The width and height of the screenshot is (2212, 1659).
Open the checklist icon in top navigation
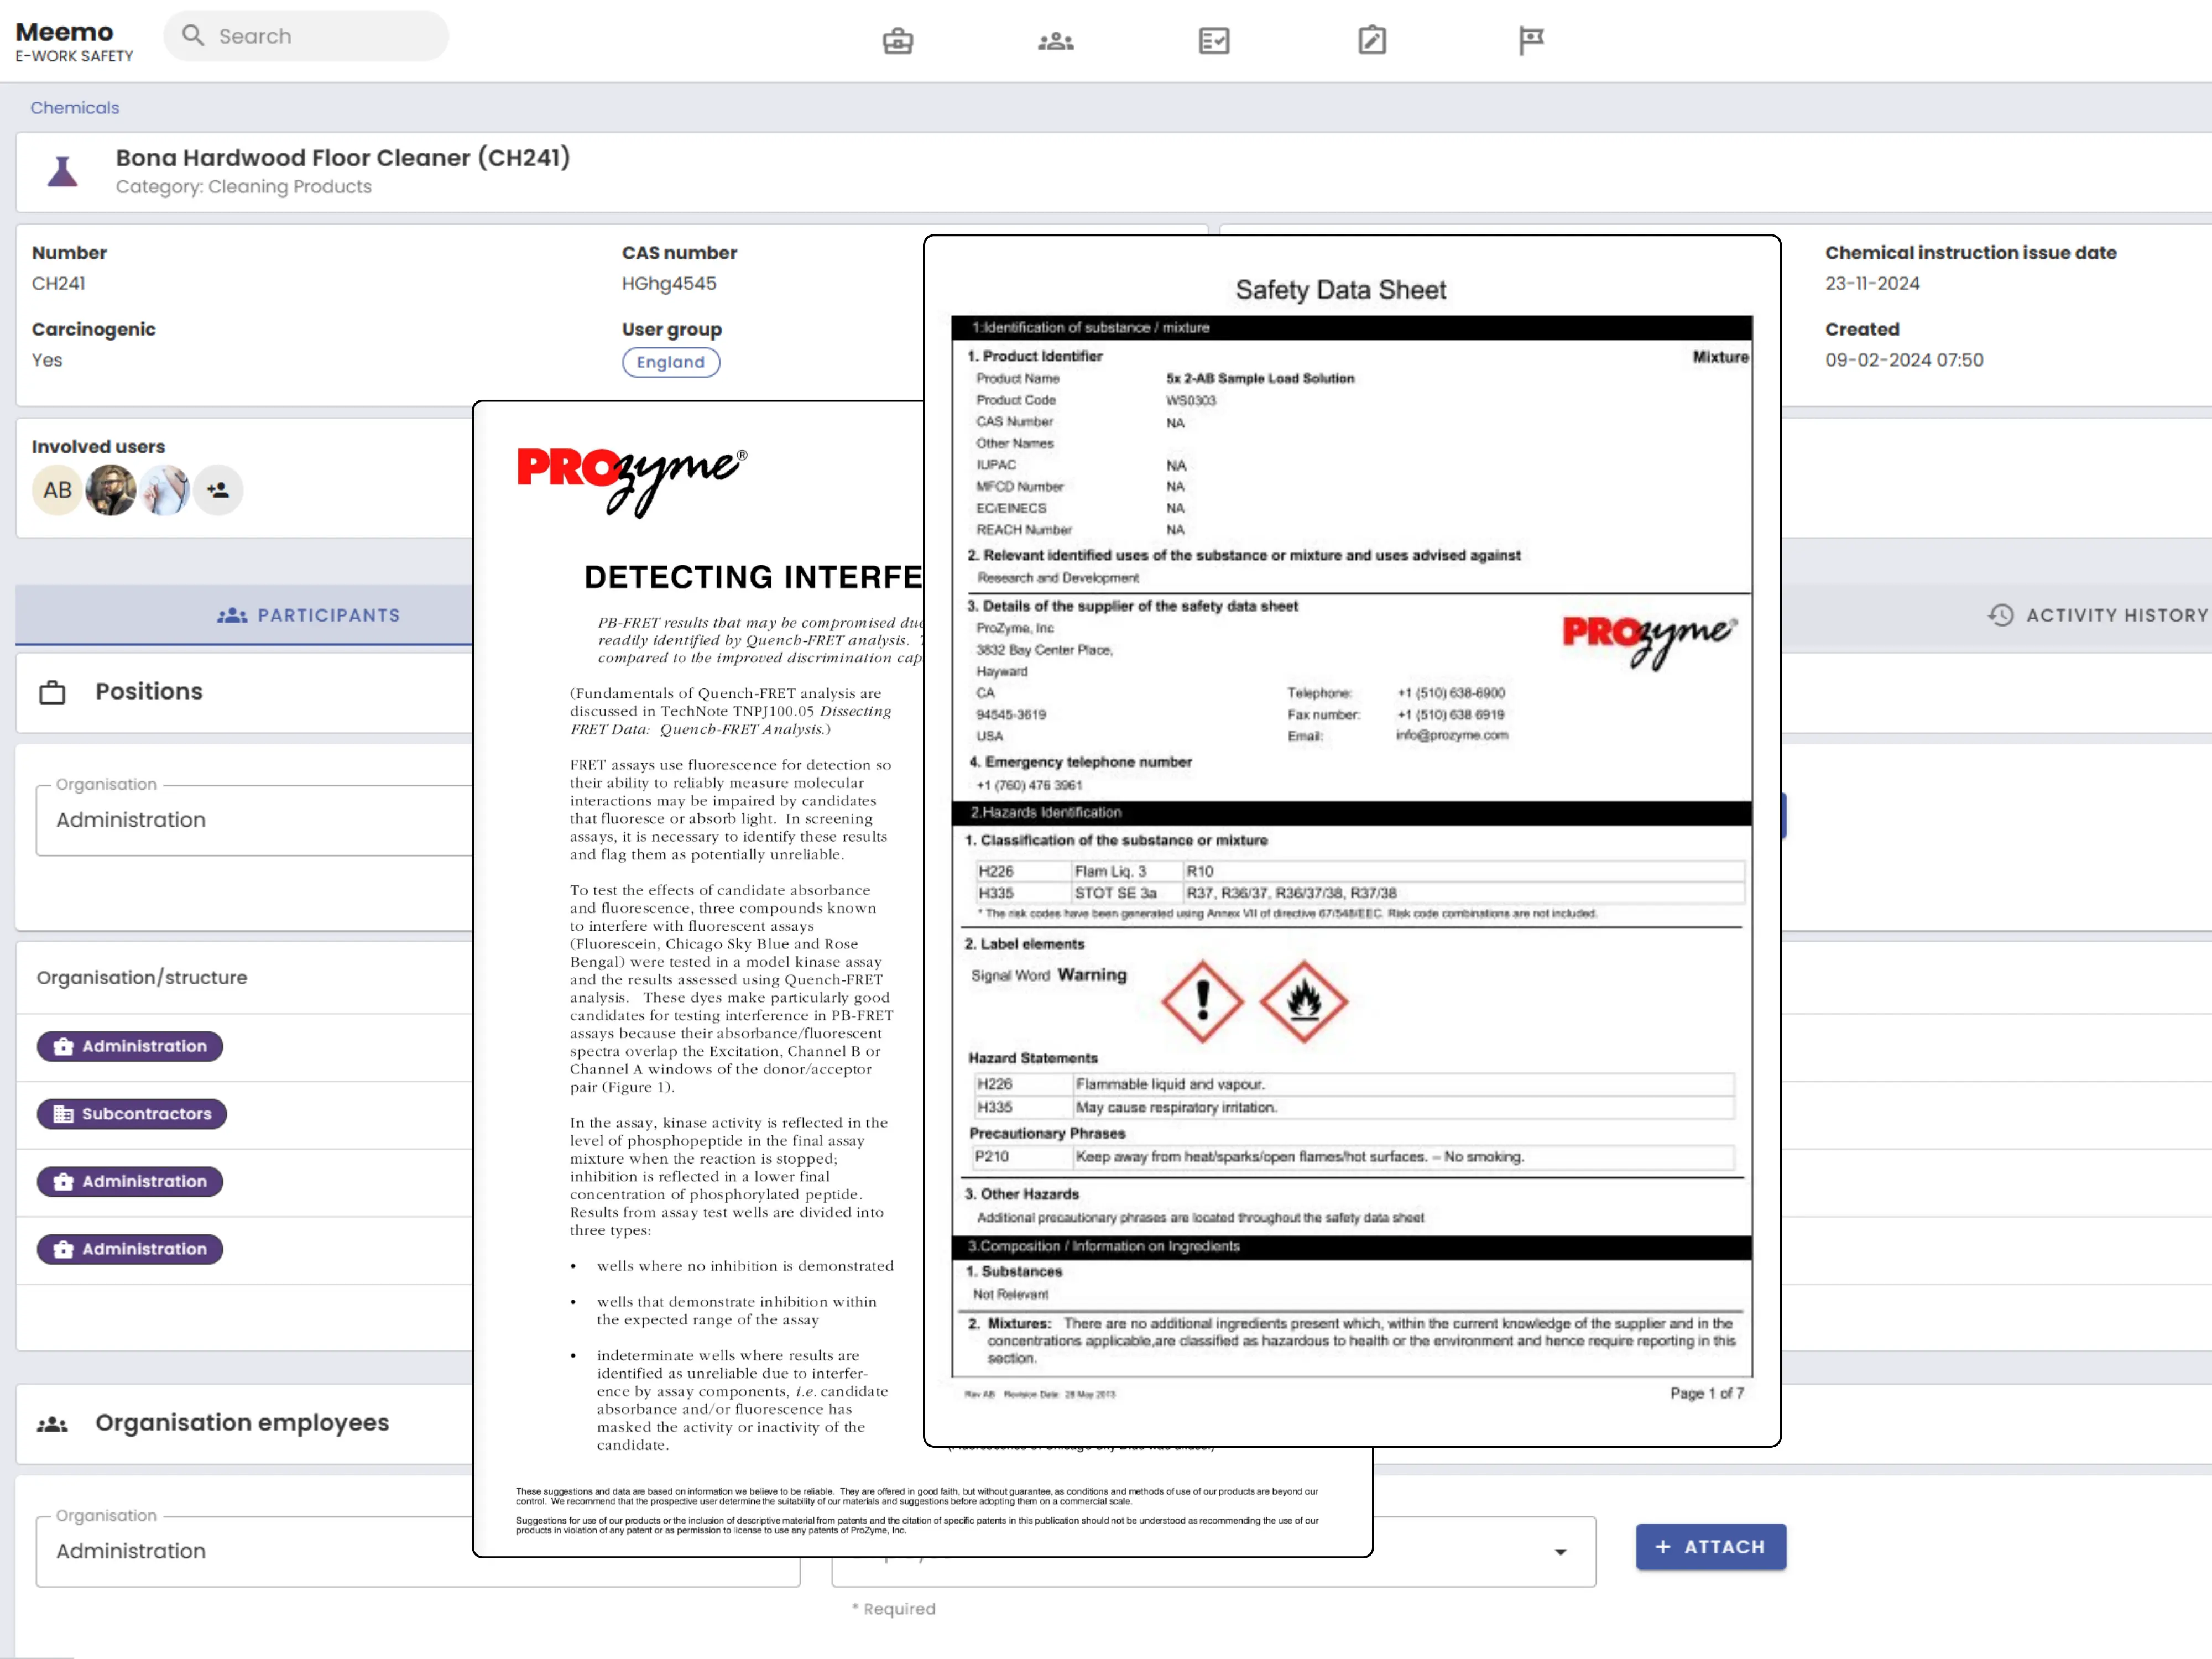[x=1213, y=41]
